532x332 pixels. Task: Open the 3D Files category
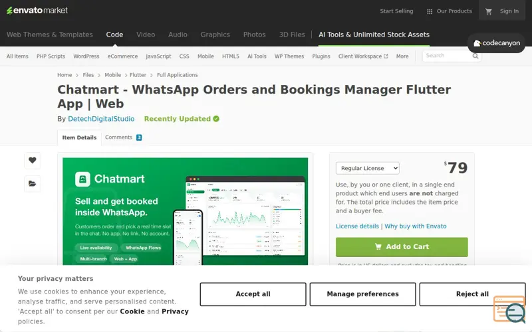292,35
